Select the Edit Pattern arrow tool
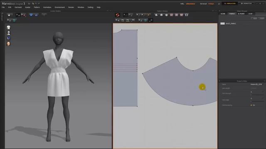Screen dimensions: 266x149 tap(125, 15)
